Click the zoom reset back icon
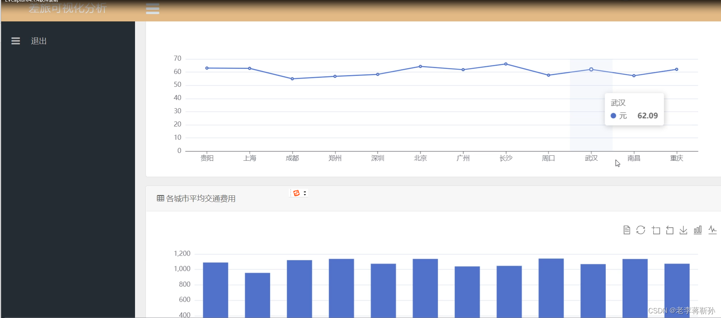This screenshot has height=318, width=721. pos(670,230)
